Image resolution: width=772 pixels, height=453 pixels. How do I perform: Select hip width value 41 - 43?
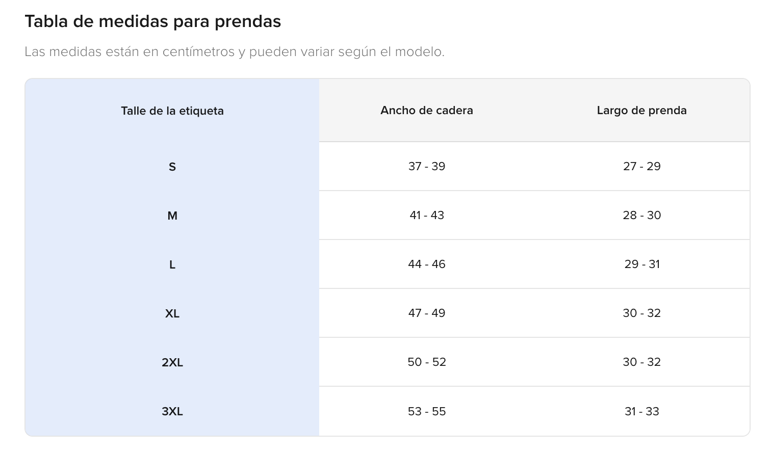427,215
